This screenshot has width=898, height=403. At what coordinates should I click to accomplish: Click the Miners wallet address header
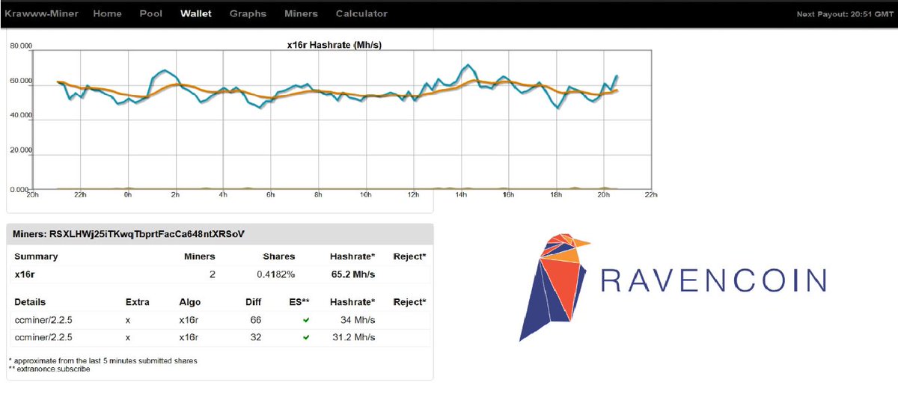point(130,234)
